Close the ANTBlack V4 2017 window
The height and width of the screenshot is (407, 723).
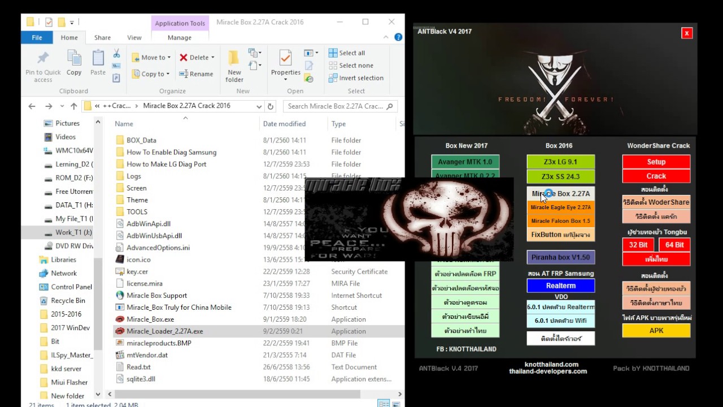click(687, 33)
